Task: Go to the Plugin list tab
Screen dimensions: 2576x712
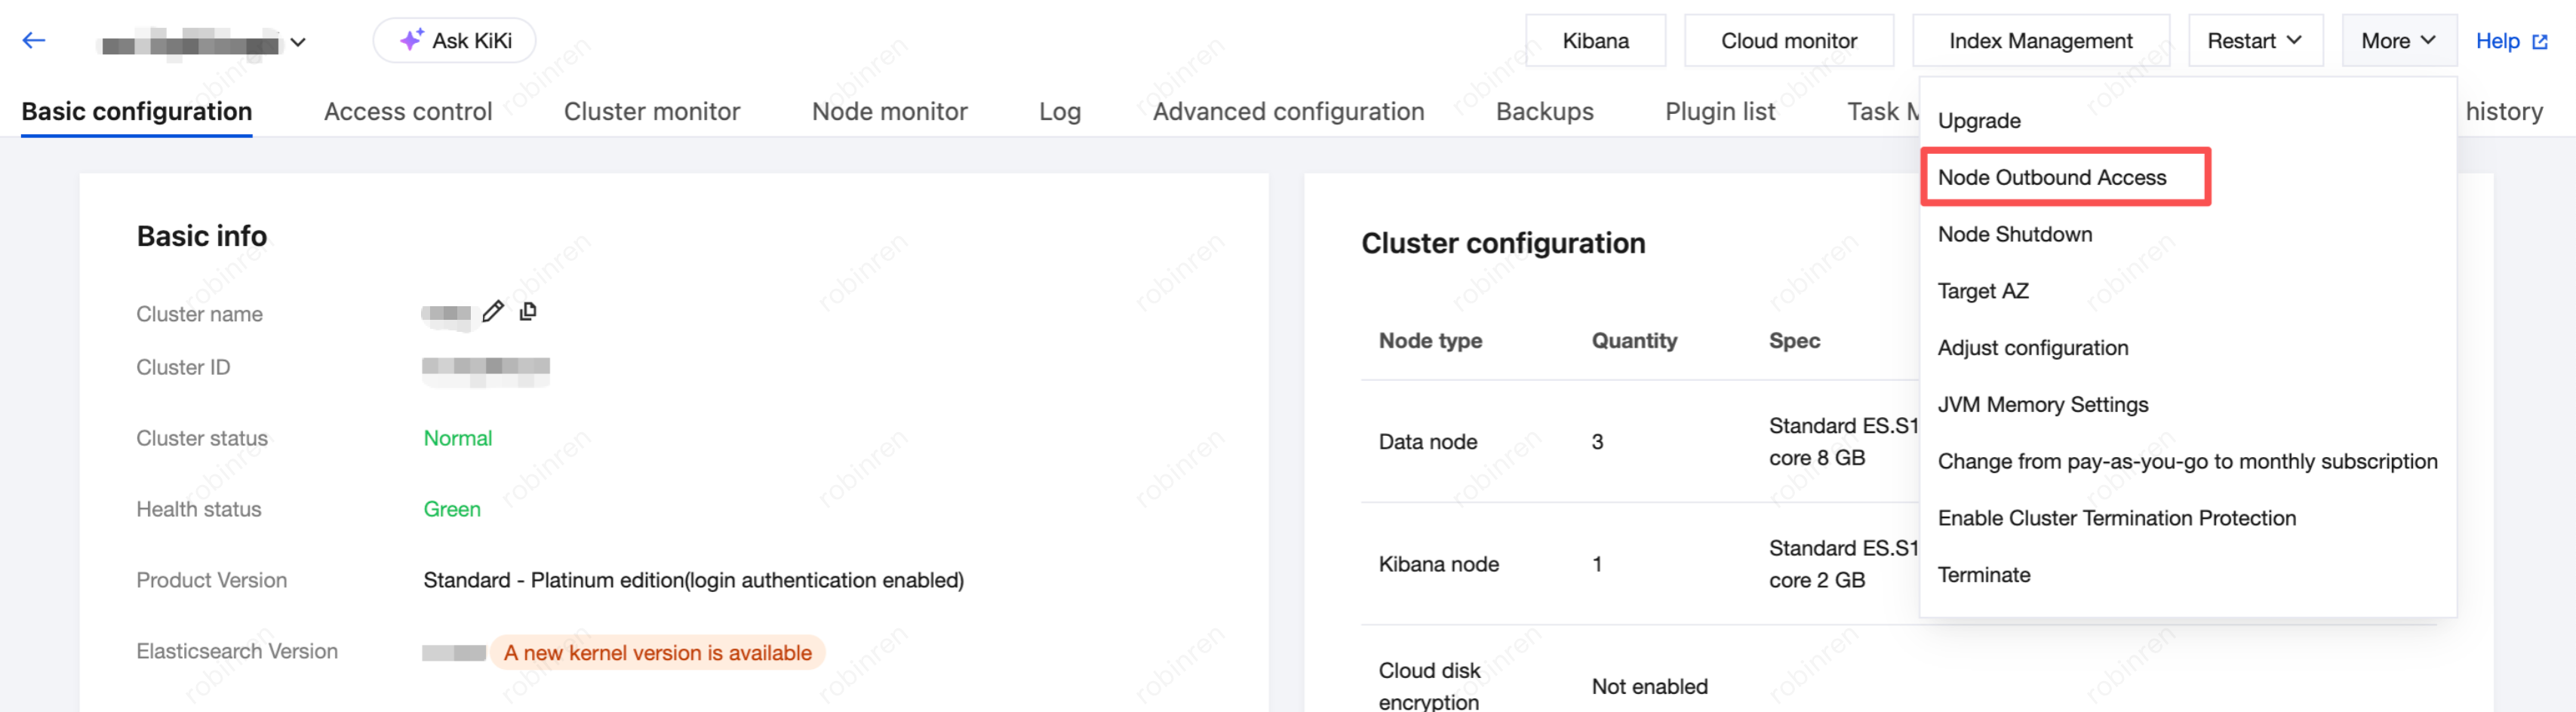Action: 1720,111
